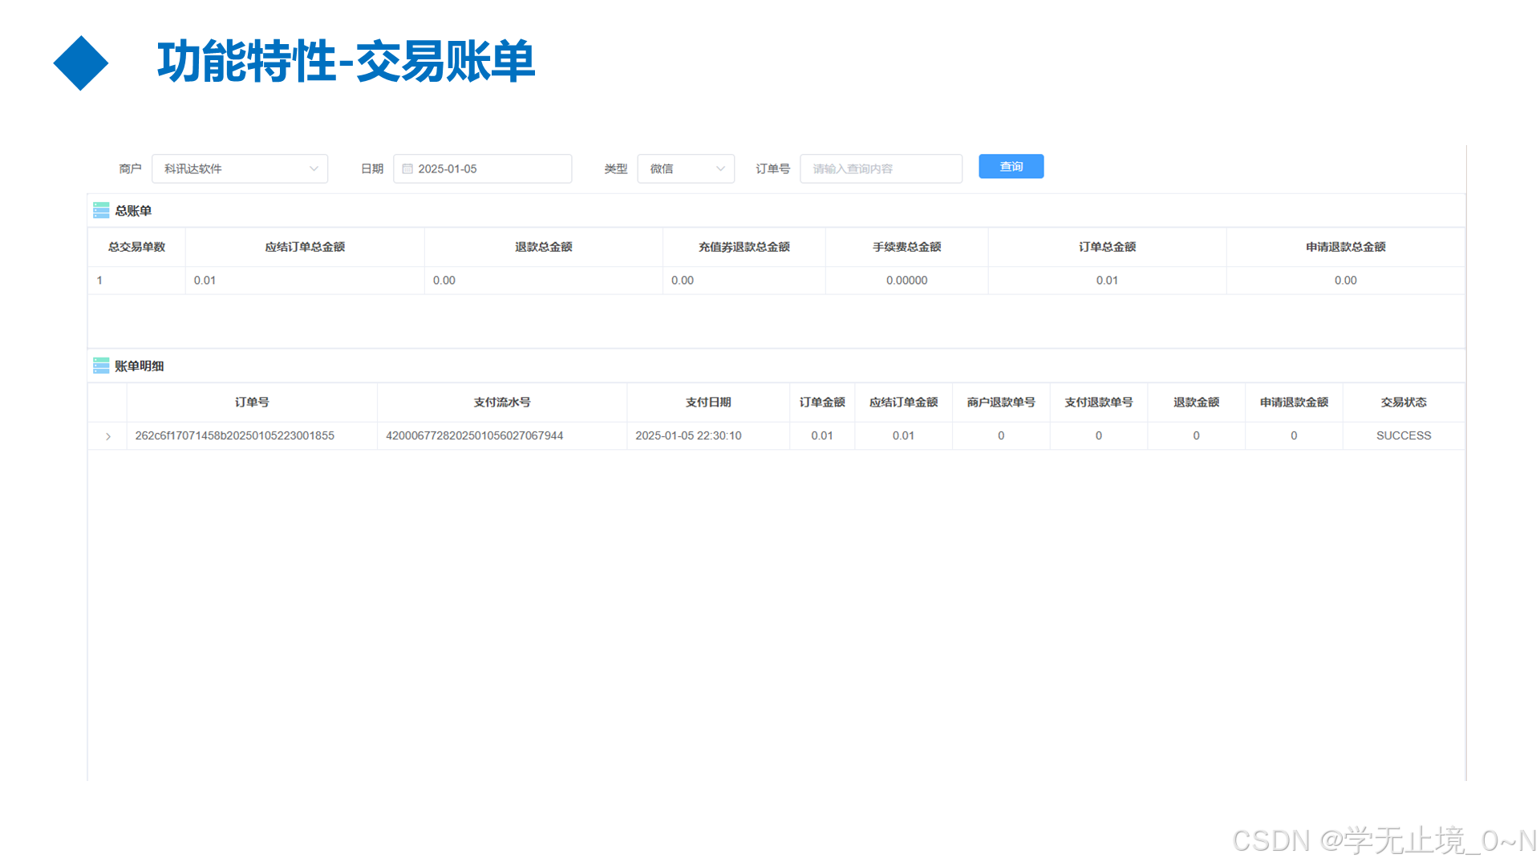Click the SUCCESS transaction status cell
Image resolution: width=1540 pixels, height=866 pixels.
coord(1404,435)
